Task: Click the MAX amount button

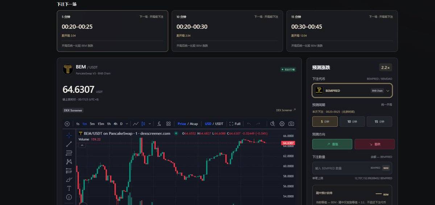Action: click(386, 168)
